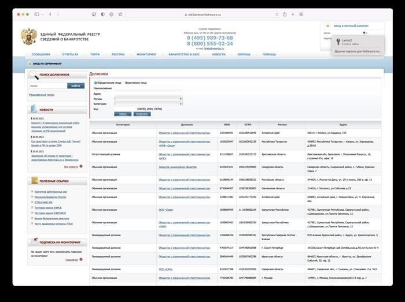Click the Код input field

pyautogui.click(x=126, y=109)
